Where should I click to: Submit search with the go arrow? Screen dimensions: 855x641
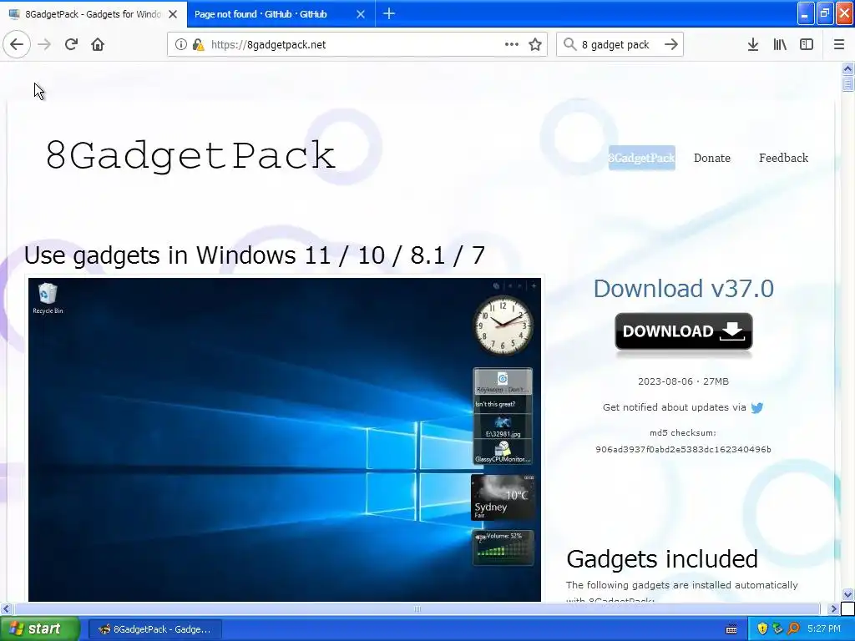[x=671, y=44]
